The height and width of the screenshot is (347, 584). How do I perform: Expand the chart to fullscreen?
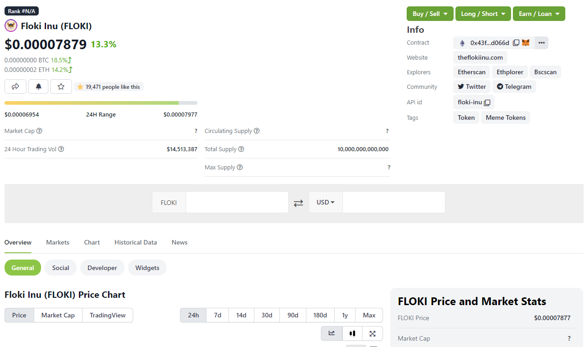coord(372,333)
